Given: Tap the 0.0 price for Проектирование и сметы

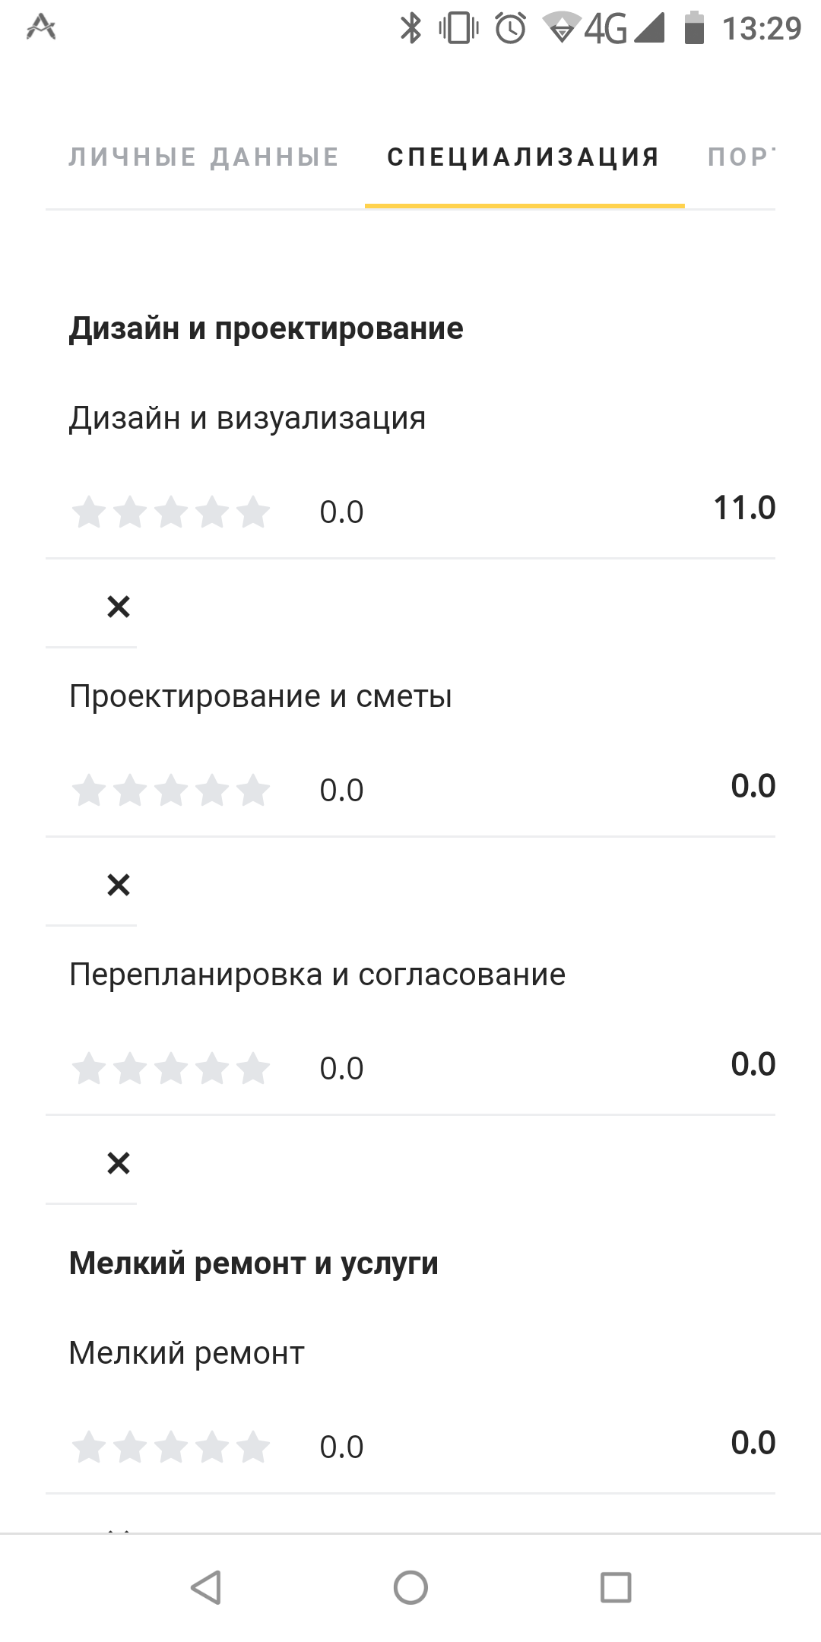Looking at the screenshot, I should pos(753,786).
